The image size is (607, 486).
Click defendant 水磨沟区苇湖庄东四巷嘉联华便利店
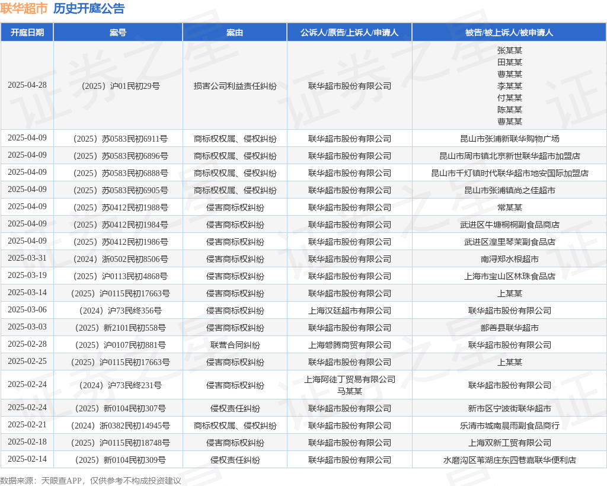pyautogui.click(x=509, y=460)
